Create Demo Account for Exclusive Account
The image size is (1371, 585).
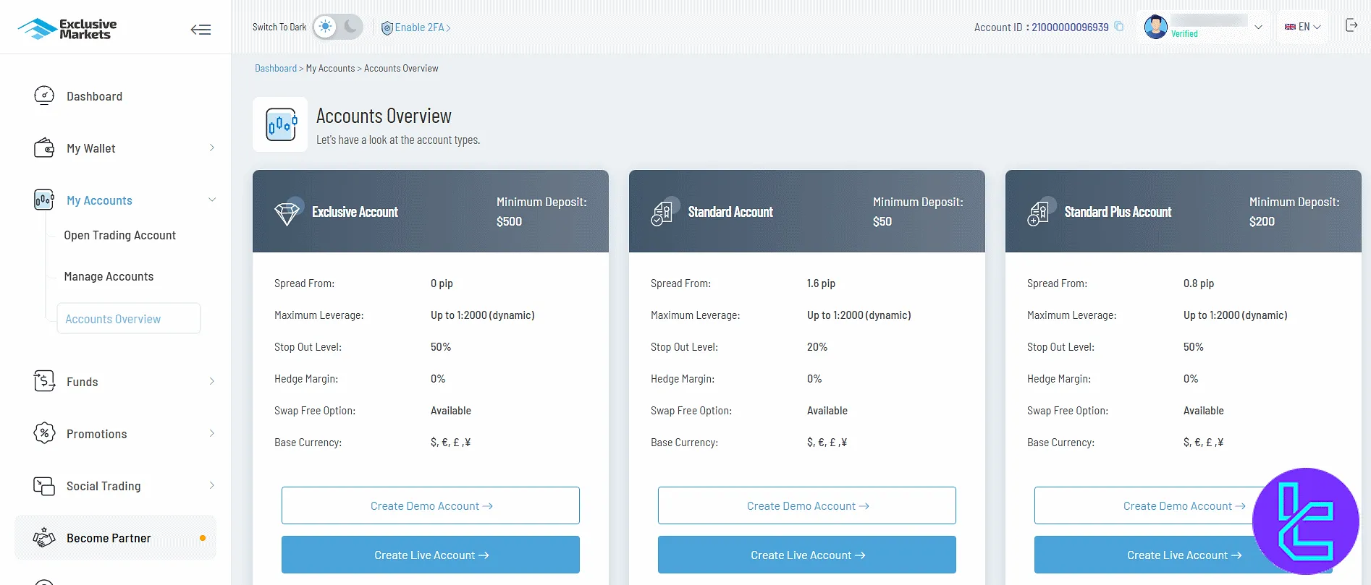[x=431, y=505]
